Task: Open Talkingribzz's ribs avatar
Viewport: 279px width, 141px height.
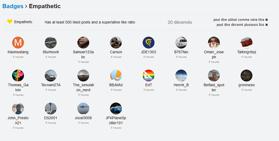Action: tap(246, 43)
